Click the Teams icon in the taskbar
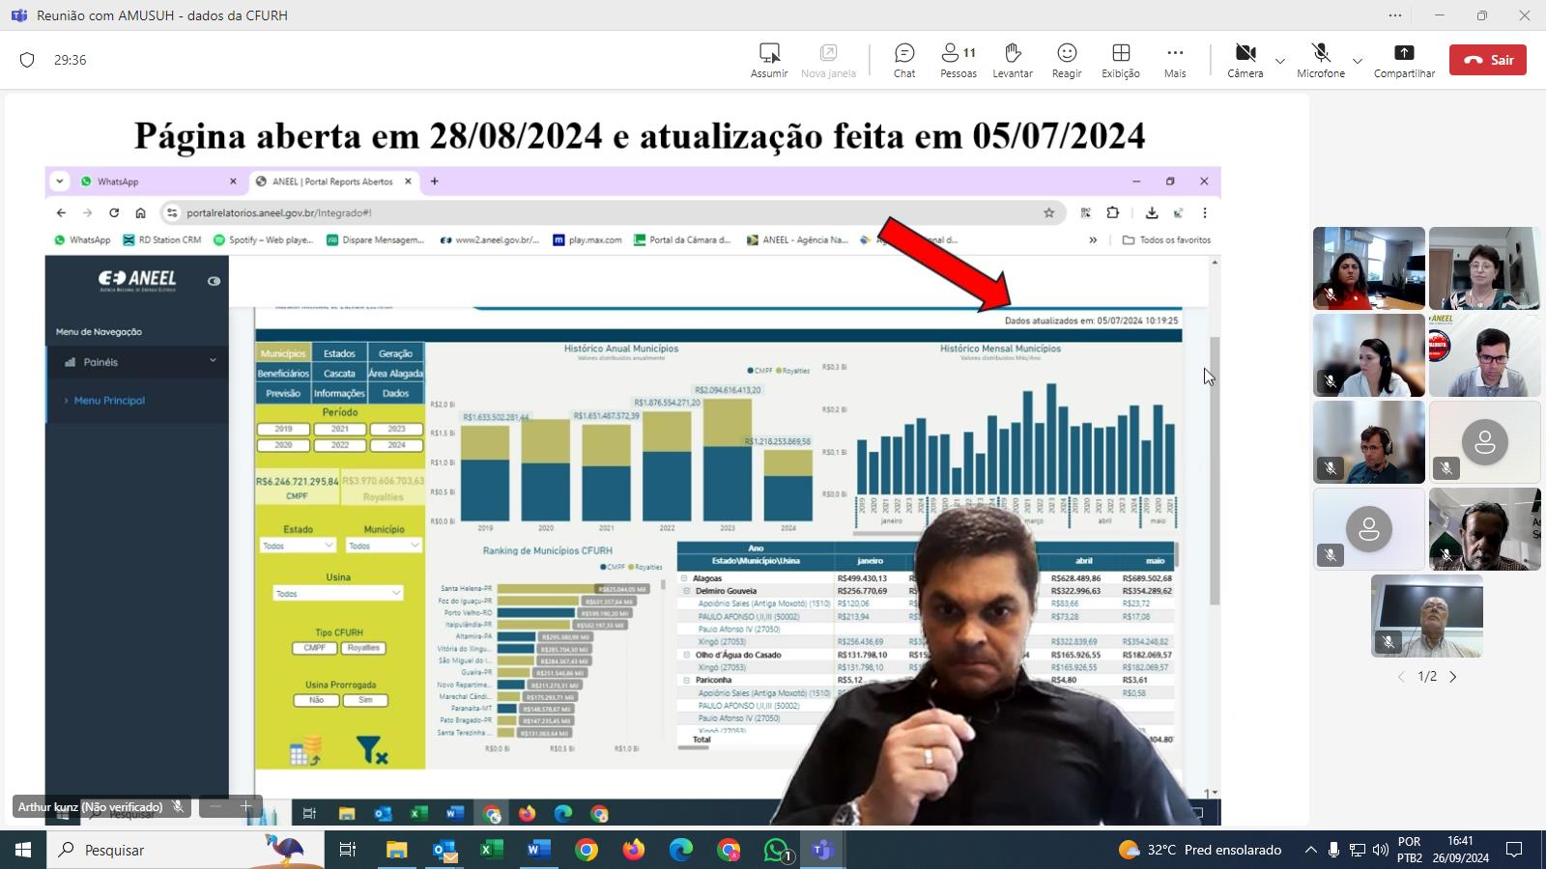Image resolution: width=1546 pixels, height=869 pixels. (x=823, y=850)
